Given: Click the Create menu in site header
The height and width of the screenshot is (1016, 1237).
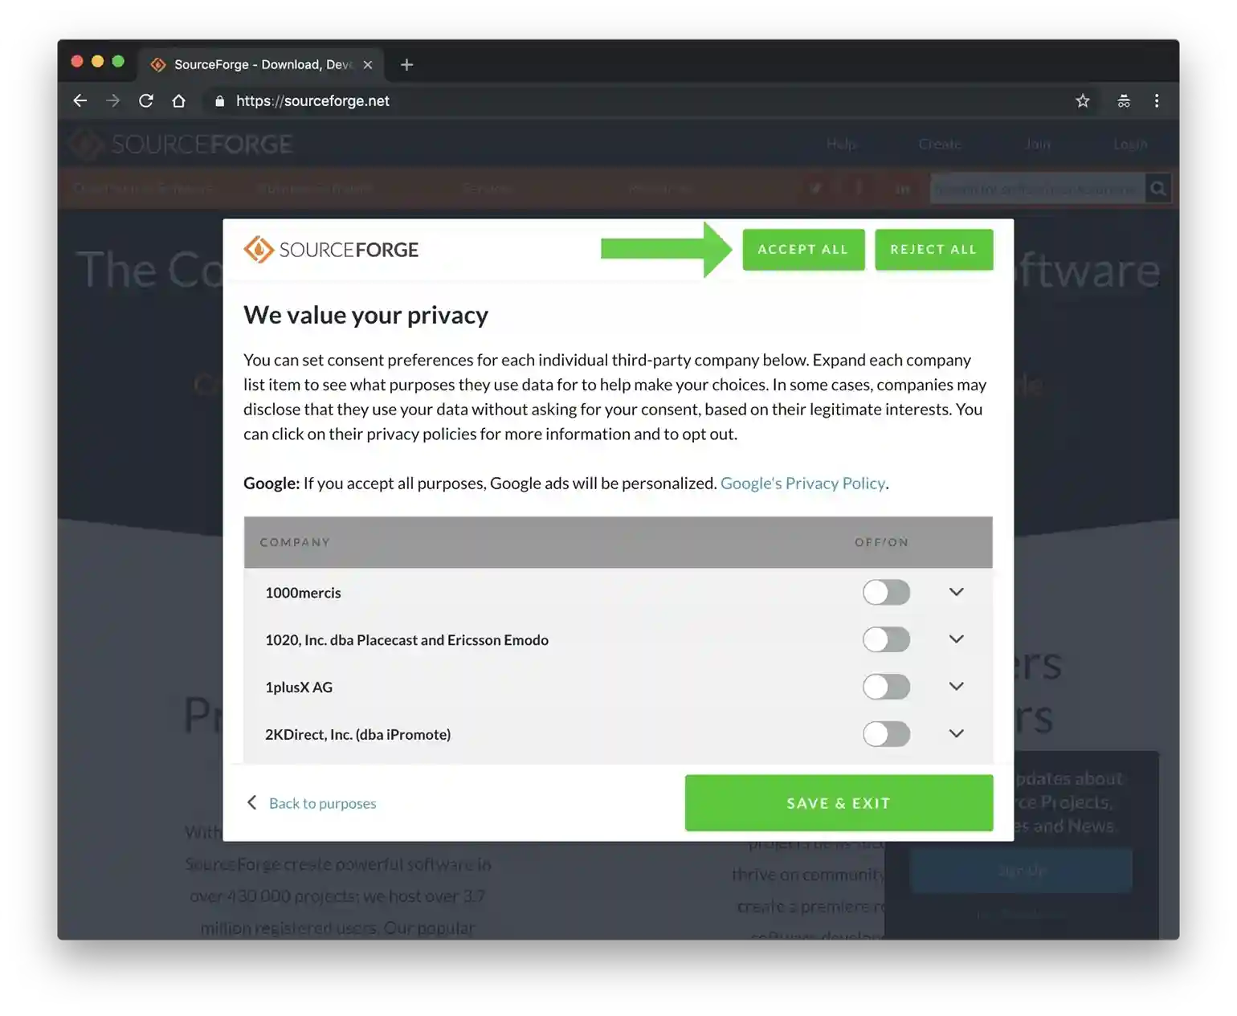Looking at the screenshot, I should (x=940, y=144).
